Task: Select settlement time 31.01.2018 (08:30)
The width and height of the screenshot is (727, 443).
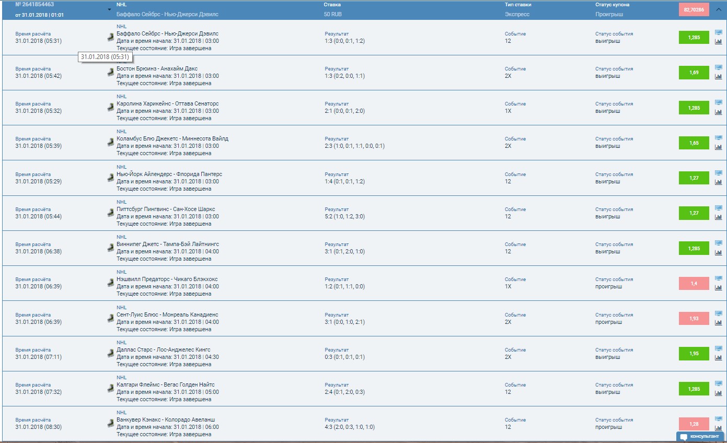Action: click(x=38, y=427)
